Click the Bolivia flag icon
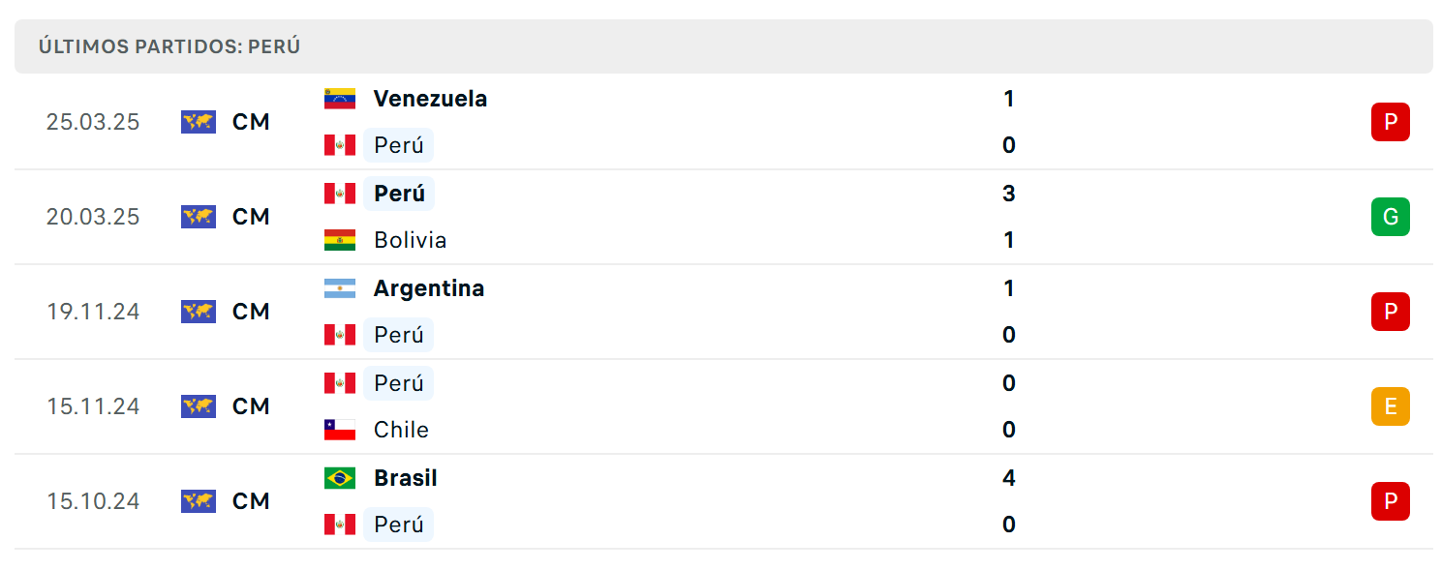1442x570 pixels. pos(340,240)
